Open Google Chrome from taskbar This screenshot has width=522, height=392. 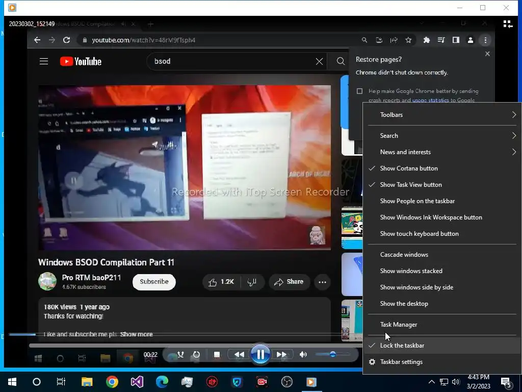point(112,382)
